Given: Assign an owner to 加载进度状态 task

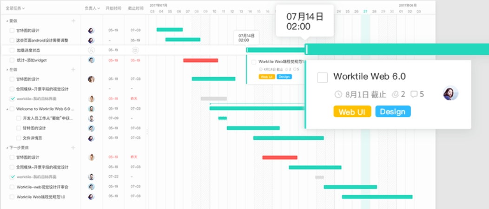Looking at the screenshot, I should pos(91,50).
